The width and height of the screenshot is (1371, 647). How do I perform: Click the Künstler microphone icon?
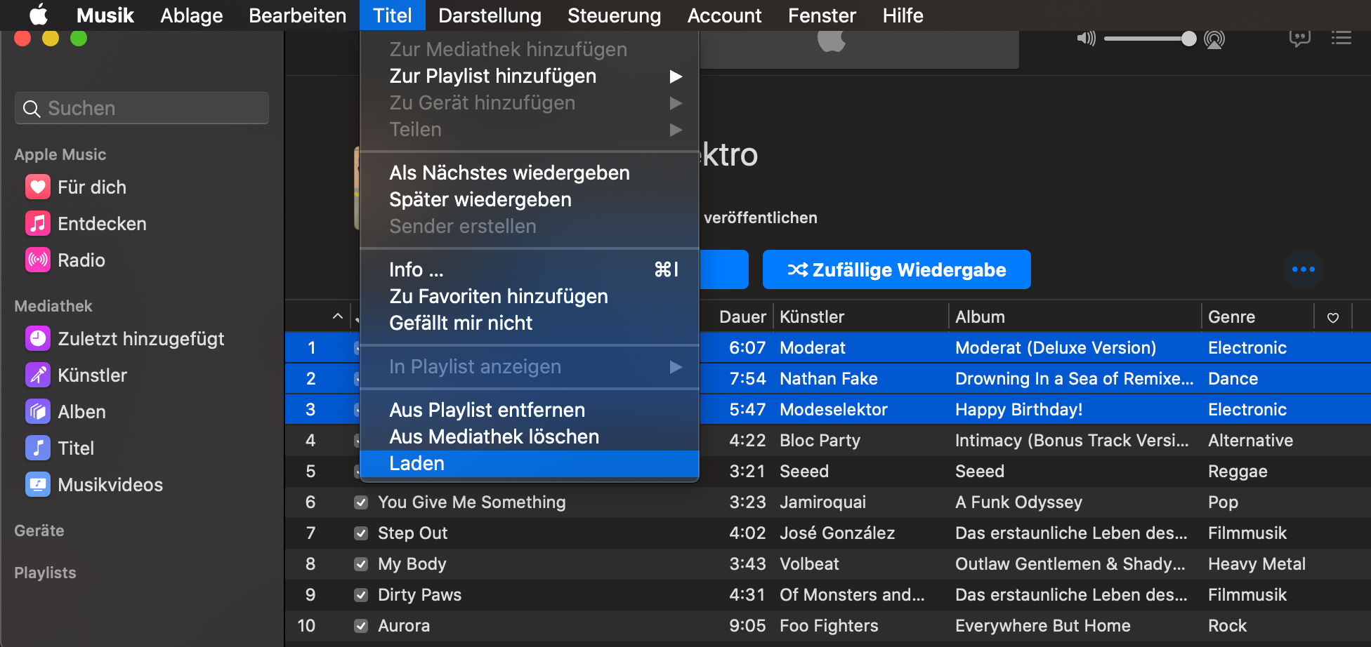click(x=38, y=375)
